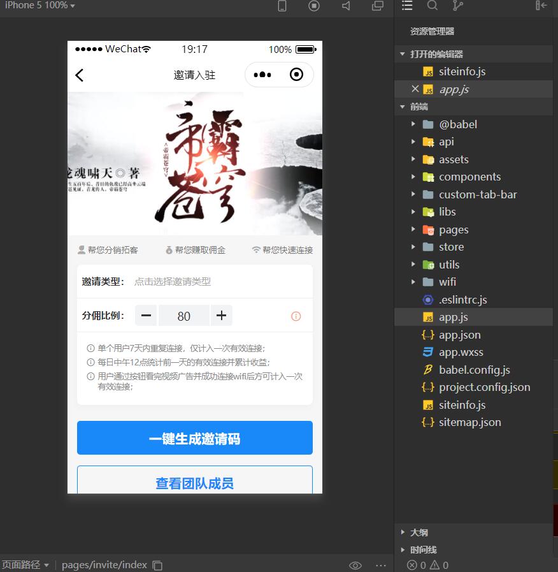Click the device preview phone icon
The image size is (558, 572).
click(281, 6)
